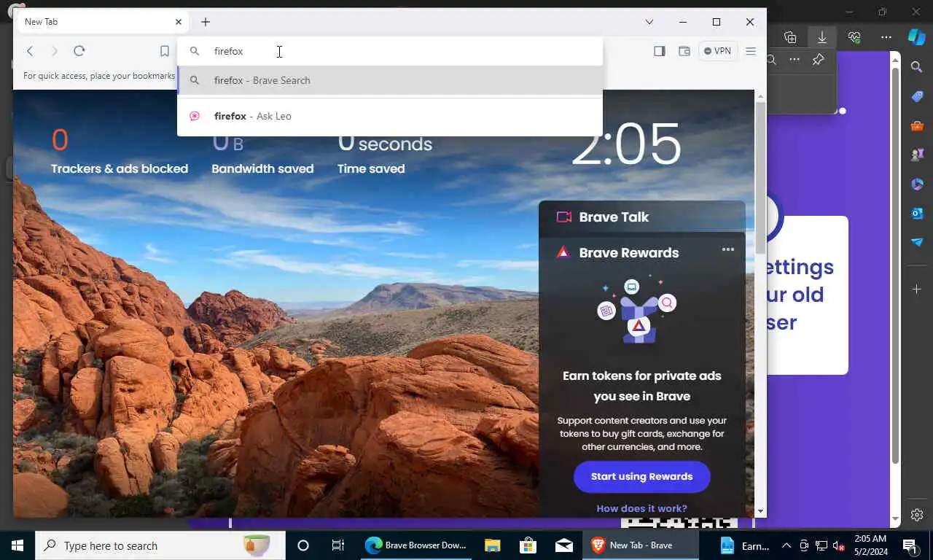Click Start using Rewards button

642,476
